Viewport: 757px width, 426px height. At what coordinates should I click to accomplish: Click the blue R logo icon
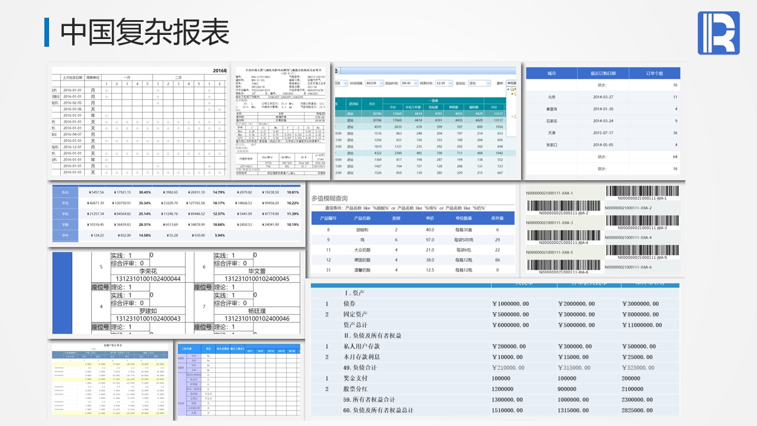coord(719,33)
